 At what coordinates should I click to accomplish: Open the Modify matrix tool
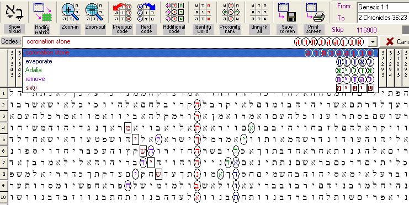click(x=43, y=12)
